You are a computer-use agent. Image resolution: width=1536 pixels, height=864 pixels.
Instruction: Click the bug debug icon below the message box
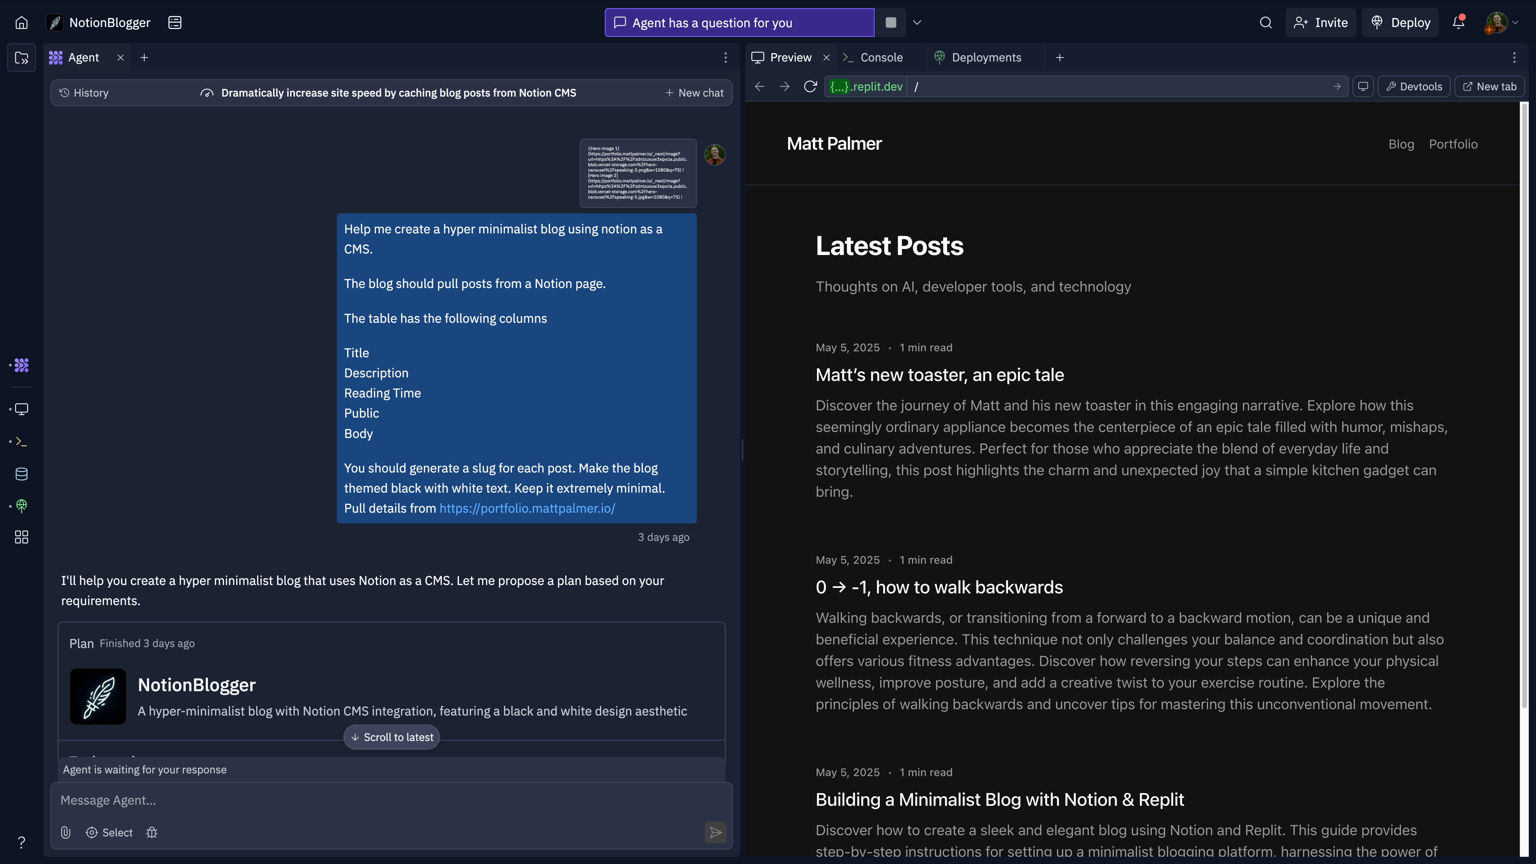tap(152, 832)
